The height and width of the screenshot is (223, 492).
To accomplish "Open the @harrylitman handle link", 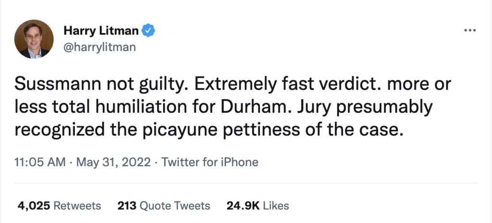I will tap(99, 47).
